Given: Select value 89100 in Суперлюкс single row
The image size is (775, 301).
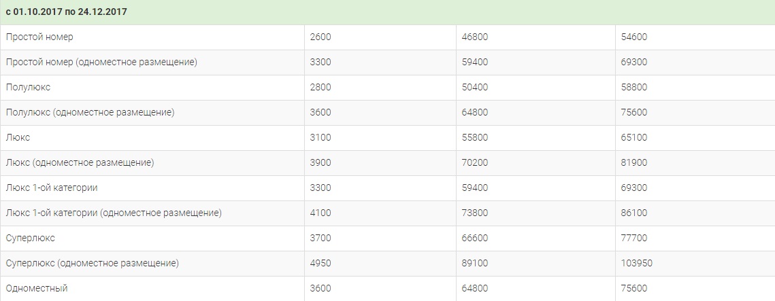Looking at the screenshot, I should pyautogui.click(x=474, y=264).
